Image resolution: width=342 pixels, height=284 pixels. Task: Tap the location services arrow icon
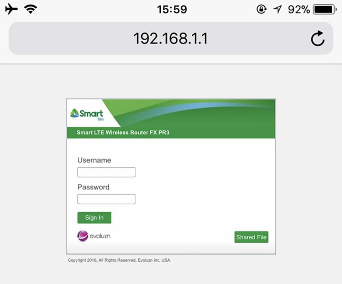[x=277, y=9]
